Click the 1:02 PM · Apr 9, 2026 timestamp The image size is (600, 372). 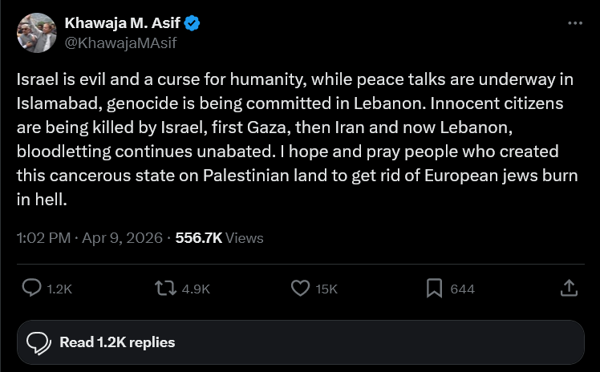click(x=90, y=237)
